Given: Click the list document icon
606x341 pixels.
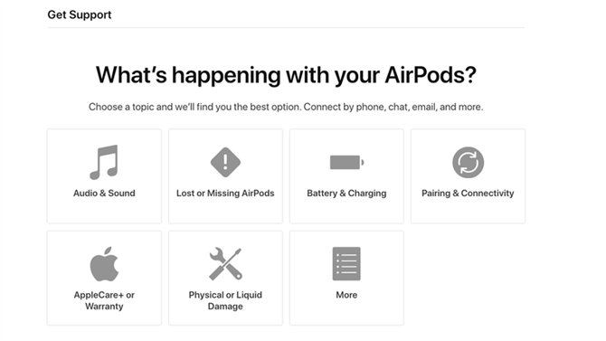Looking at the screenshot, I should 346,264.
